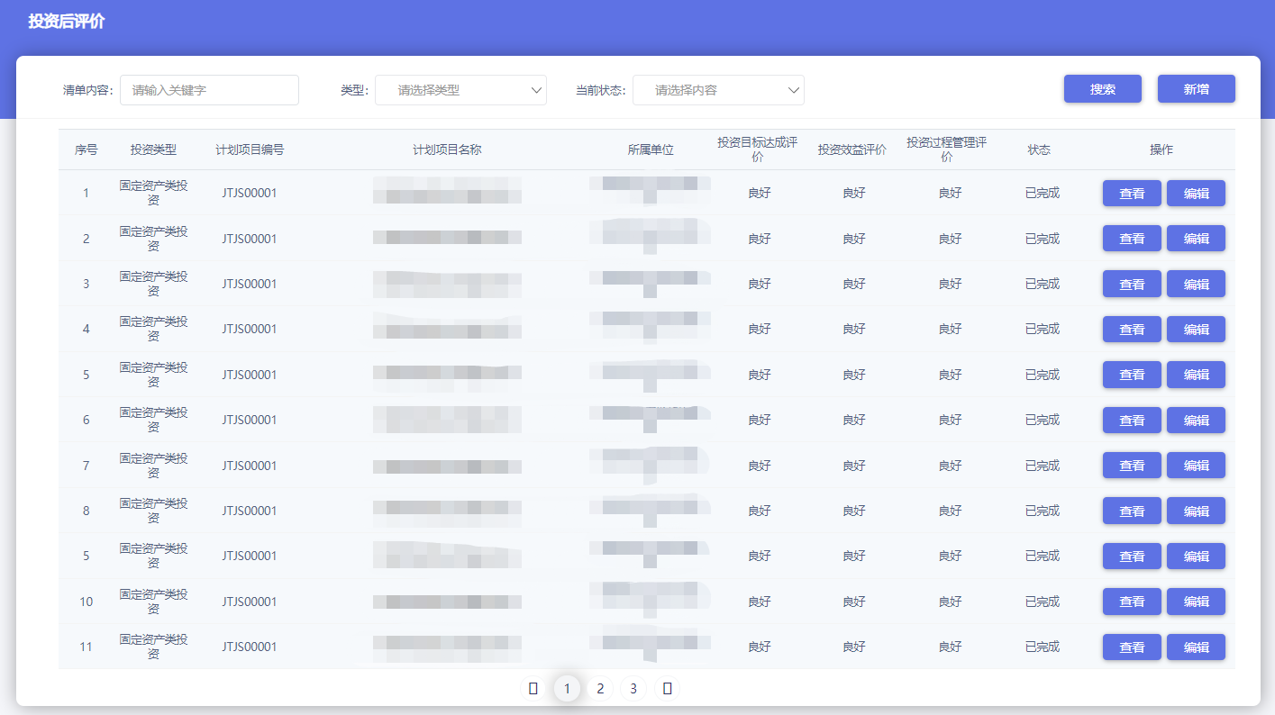Go to the next page arrow
The image size is (1275, 715).
tap(667, 689)
